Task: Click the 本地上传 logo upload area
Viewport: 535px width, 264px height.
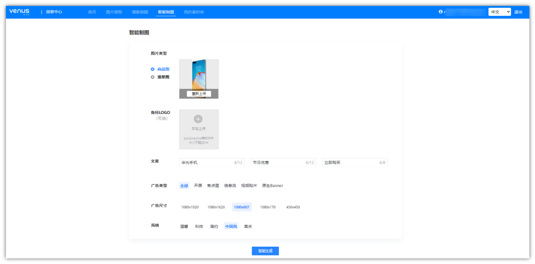Action: [199, 129]
